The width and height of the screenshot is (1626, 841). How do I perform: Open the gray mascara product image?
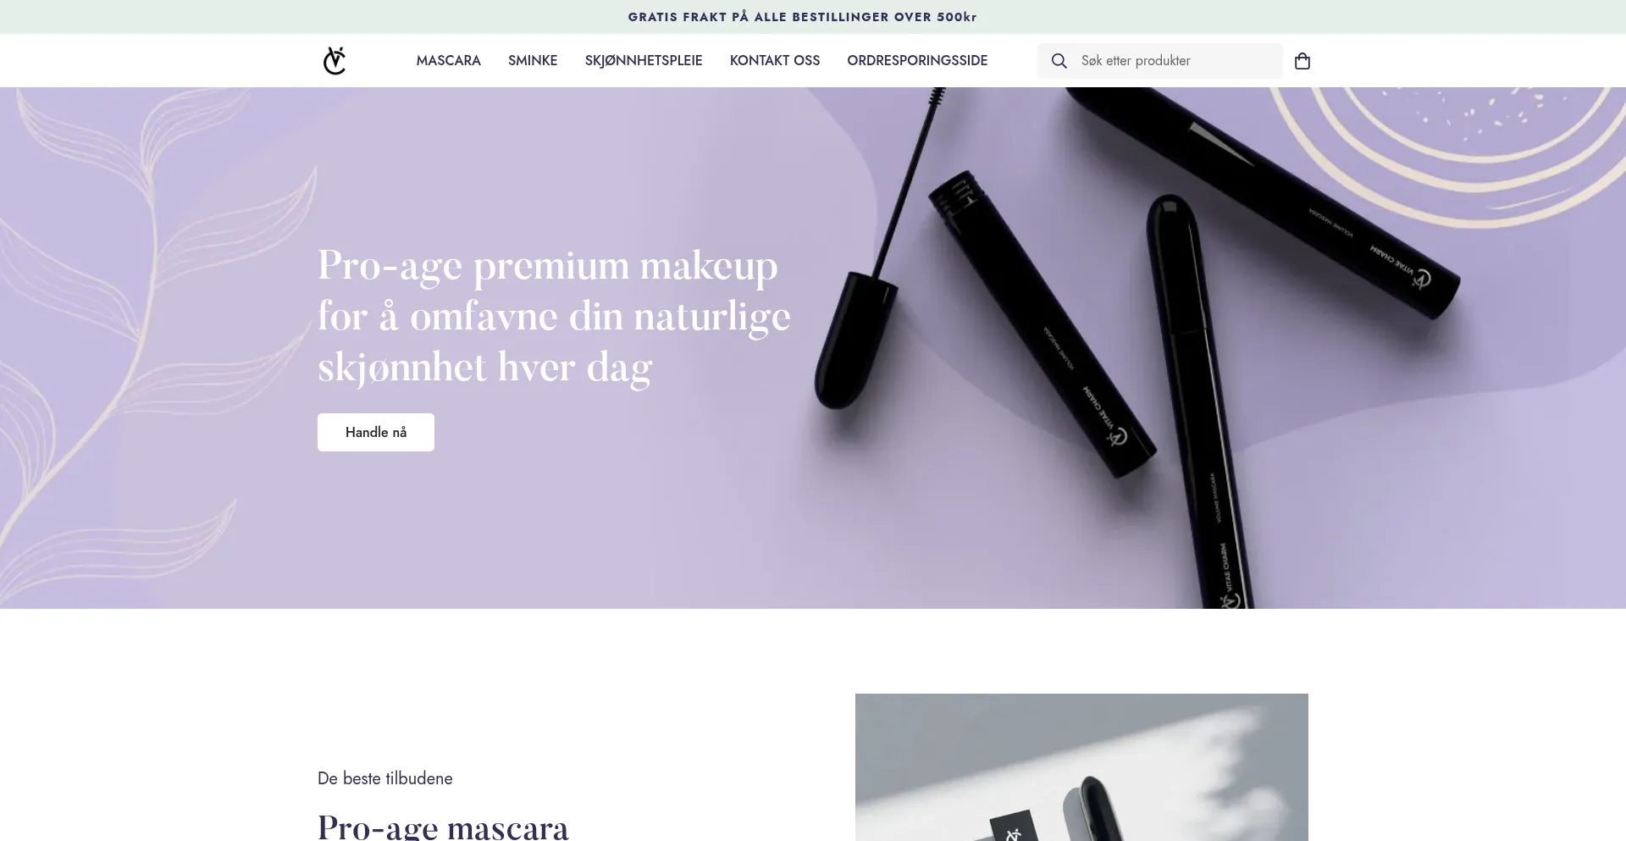[x=1081, y=767]
